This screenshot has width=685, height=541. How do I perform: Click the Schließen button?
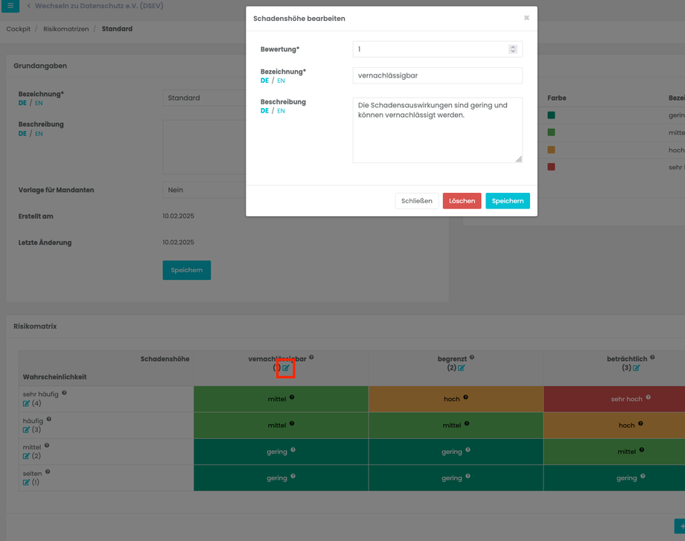click(417, 200)
